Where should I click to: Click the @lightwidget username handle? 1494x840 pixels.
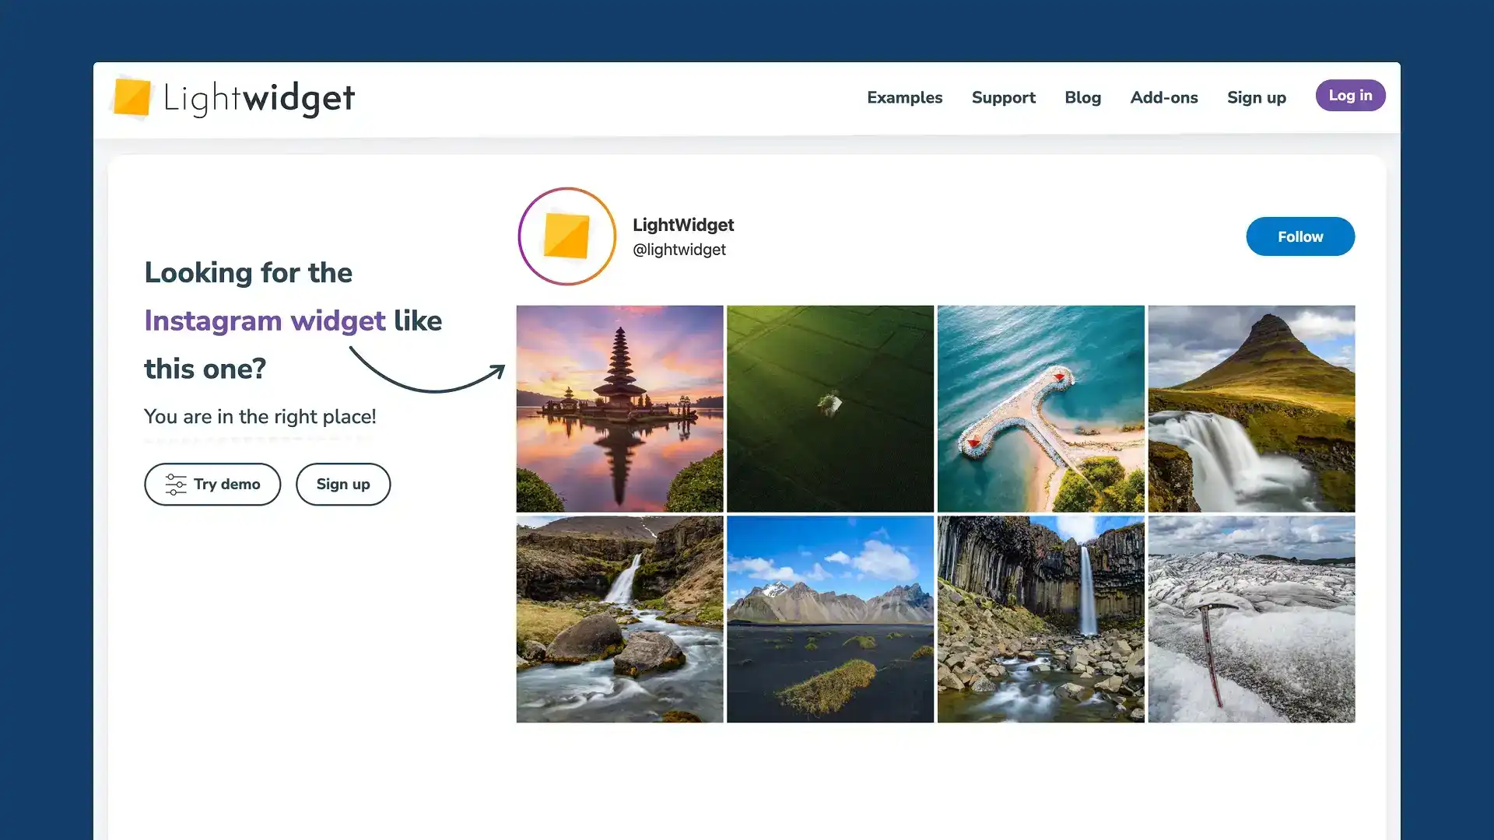pos(679,249)
